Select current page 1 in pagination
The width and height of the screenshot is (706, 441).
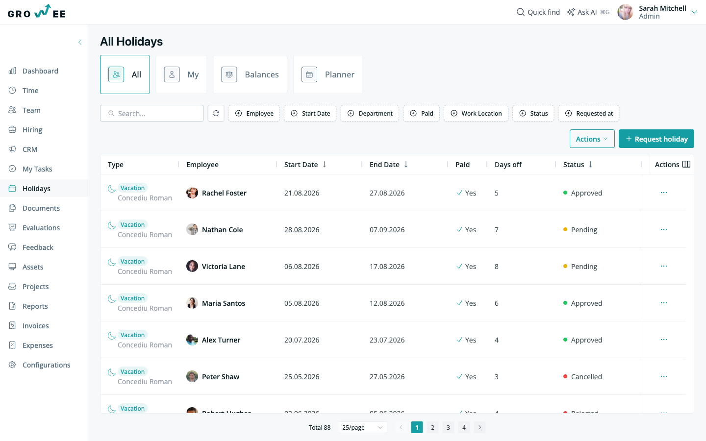(x=417, y=427)
